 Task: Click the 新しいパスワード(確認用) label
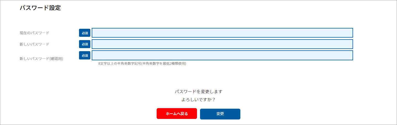41,59
